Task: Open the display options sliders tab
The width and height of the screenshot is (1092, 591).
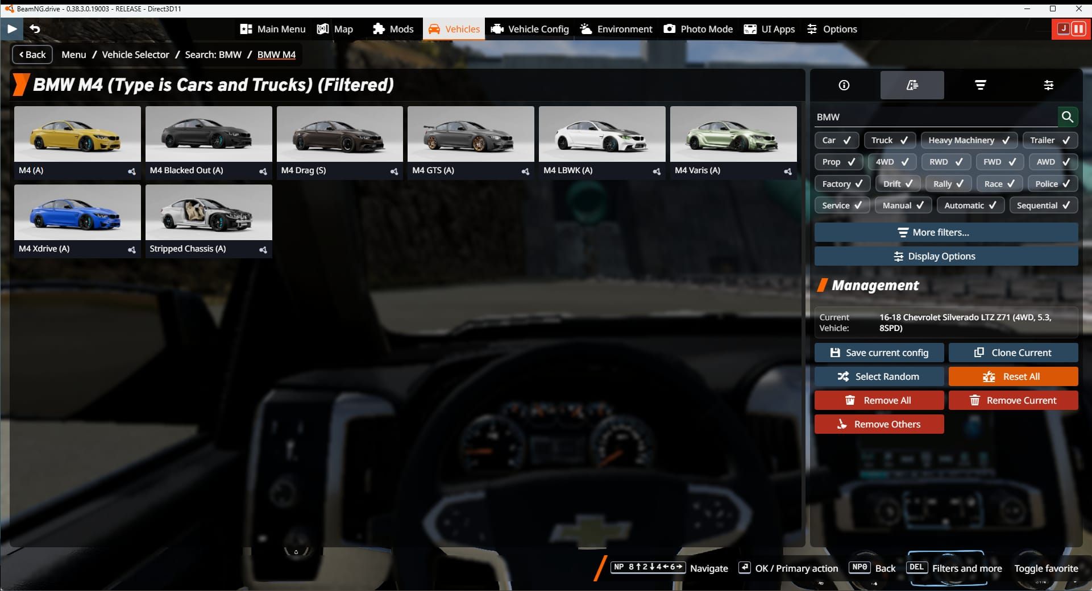Action: [1049, 85]
